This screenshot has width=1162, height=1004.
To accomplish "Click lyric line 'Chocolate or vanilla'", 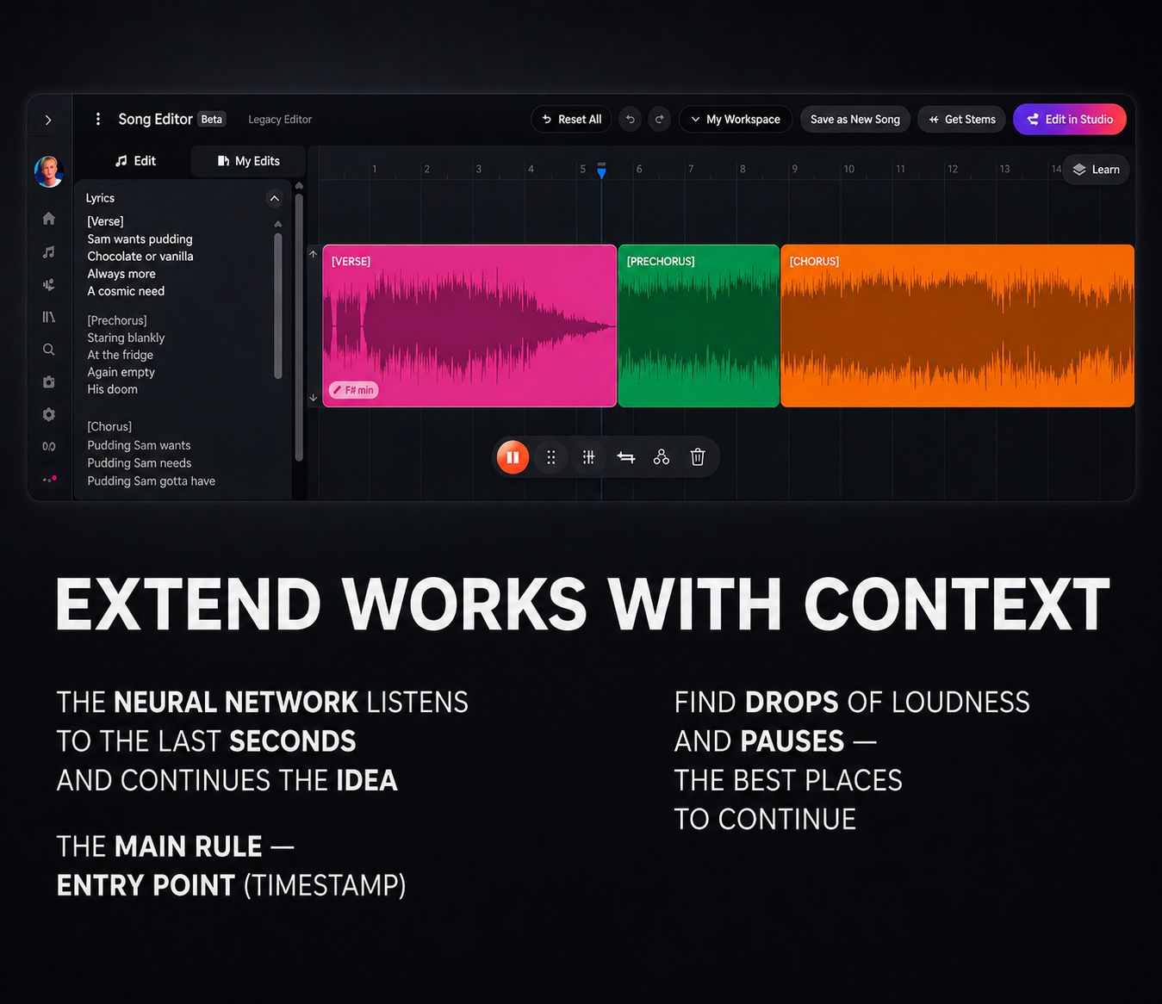I will 140,257.
